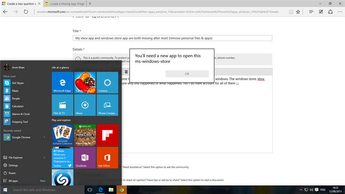Click the volume icon in system tray
Image resolution: width=345 pixels, height=194 pixels.
(x=311, y=190)
